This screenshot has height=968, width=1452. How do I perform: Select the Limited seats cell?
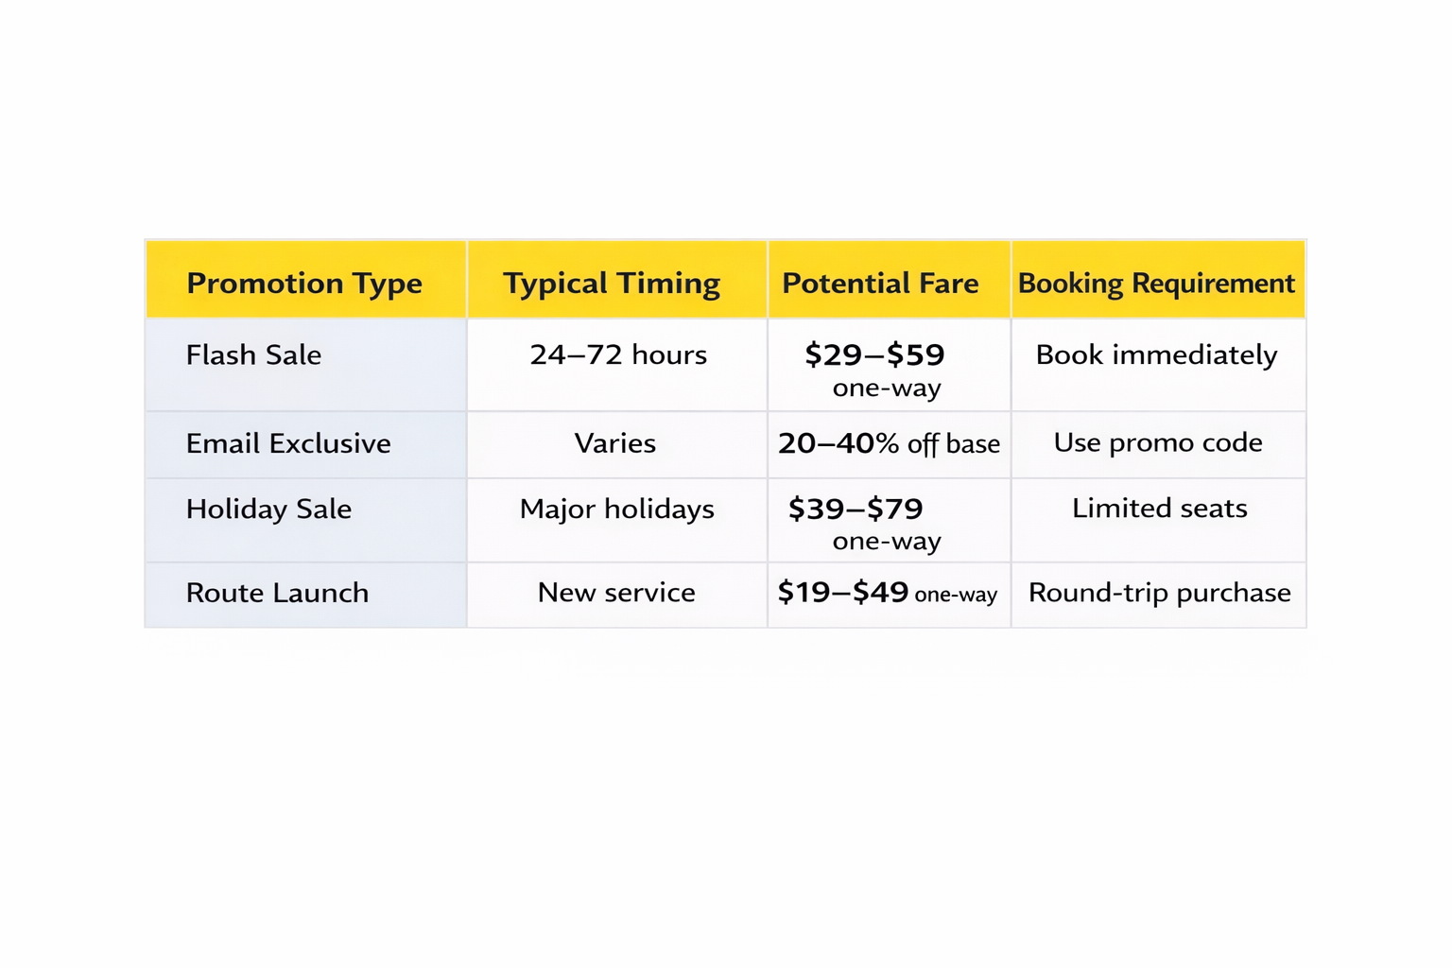[x=1159, y=509]
